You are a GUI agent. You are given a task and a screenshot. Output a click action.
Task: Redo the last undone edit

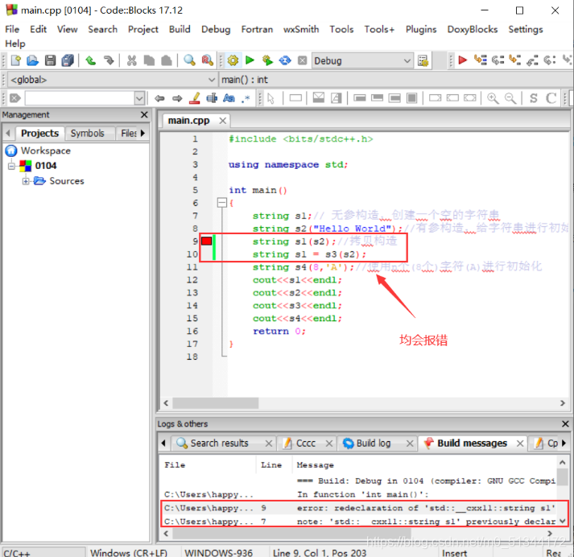(x=109, y=60)
